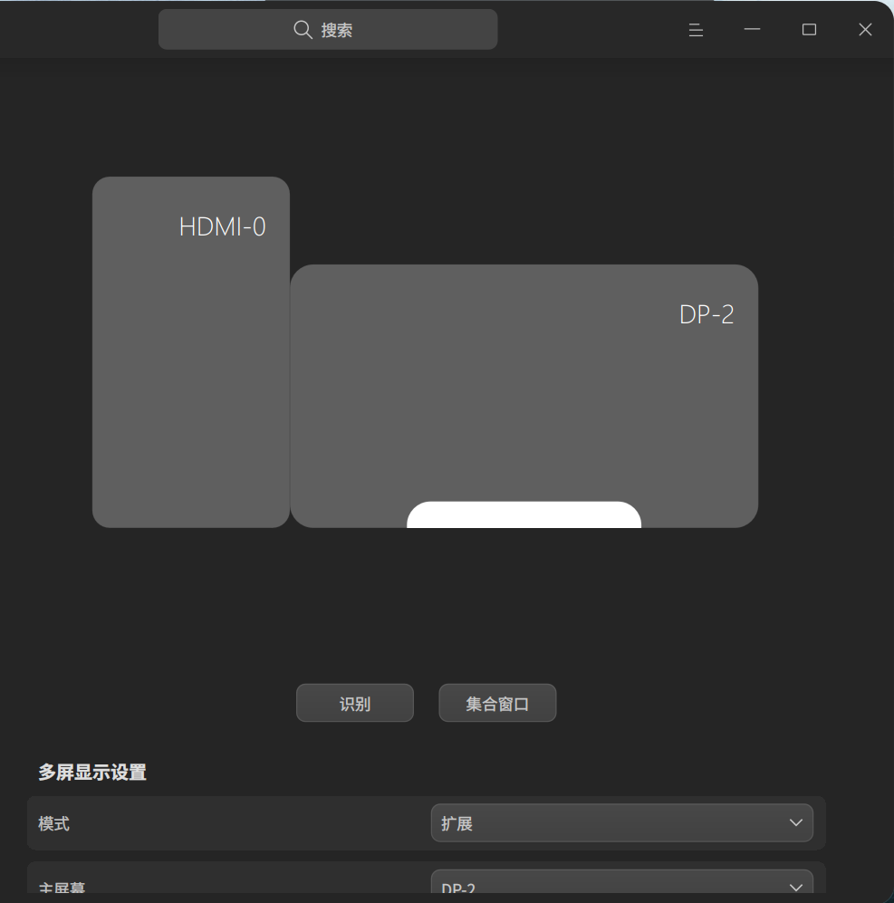Select the HDMI-0 monitor rectangle
The width and height of the screenshot is (894, 903).
tap(191, 351)
